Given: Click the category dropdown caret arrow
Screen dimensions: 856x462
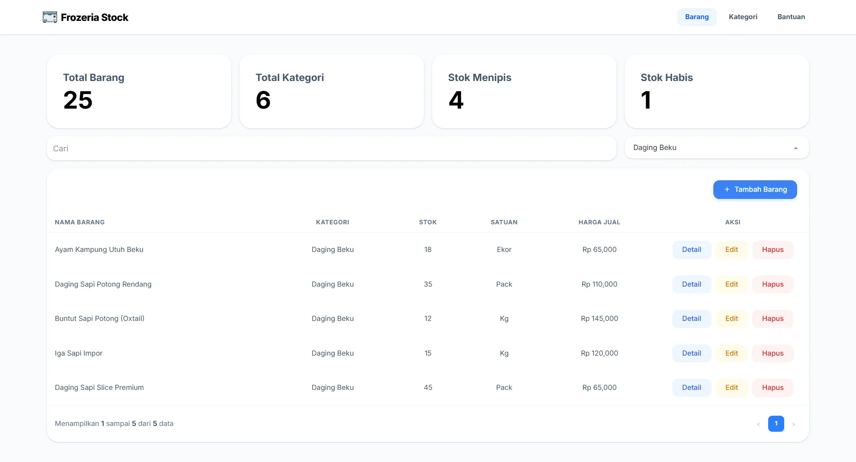Looking at the screenshot, I should click(x=795, y=148).
